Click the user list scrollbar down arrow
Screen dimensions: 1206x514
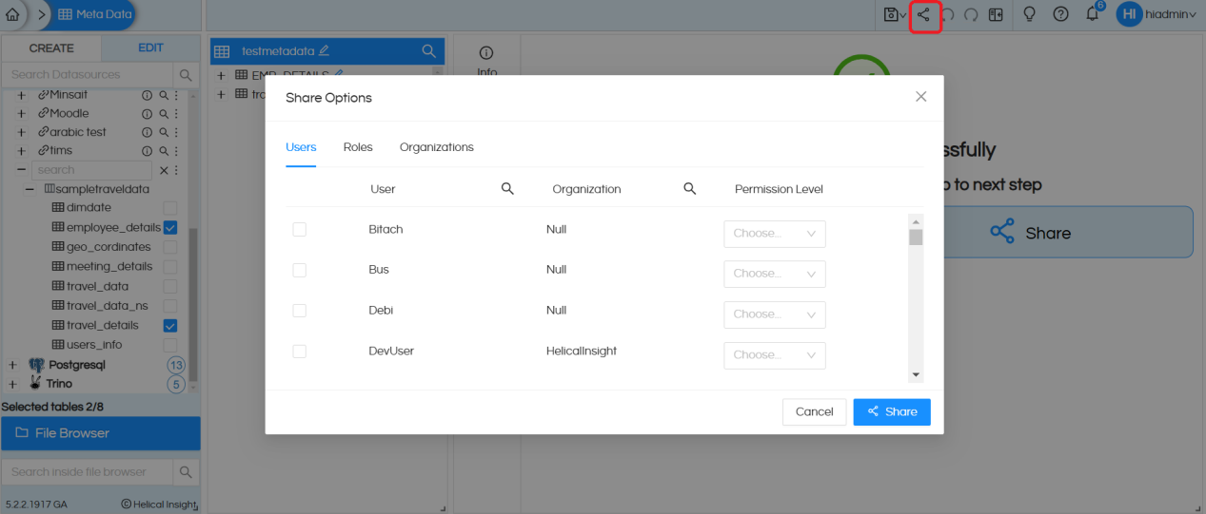point(916,375)
